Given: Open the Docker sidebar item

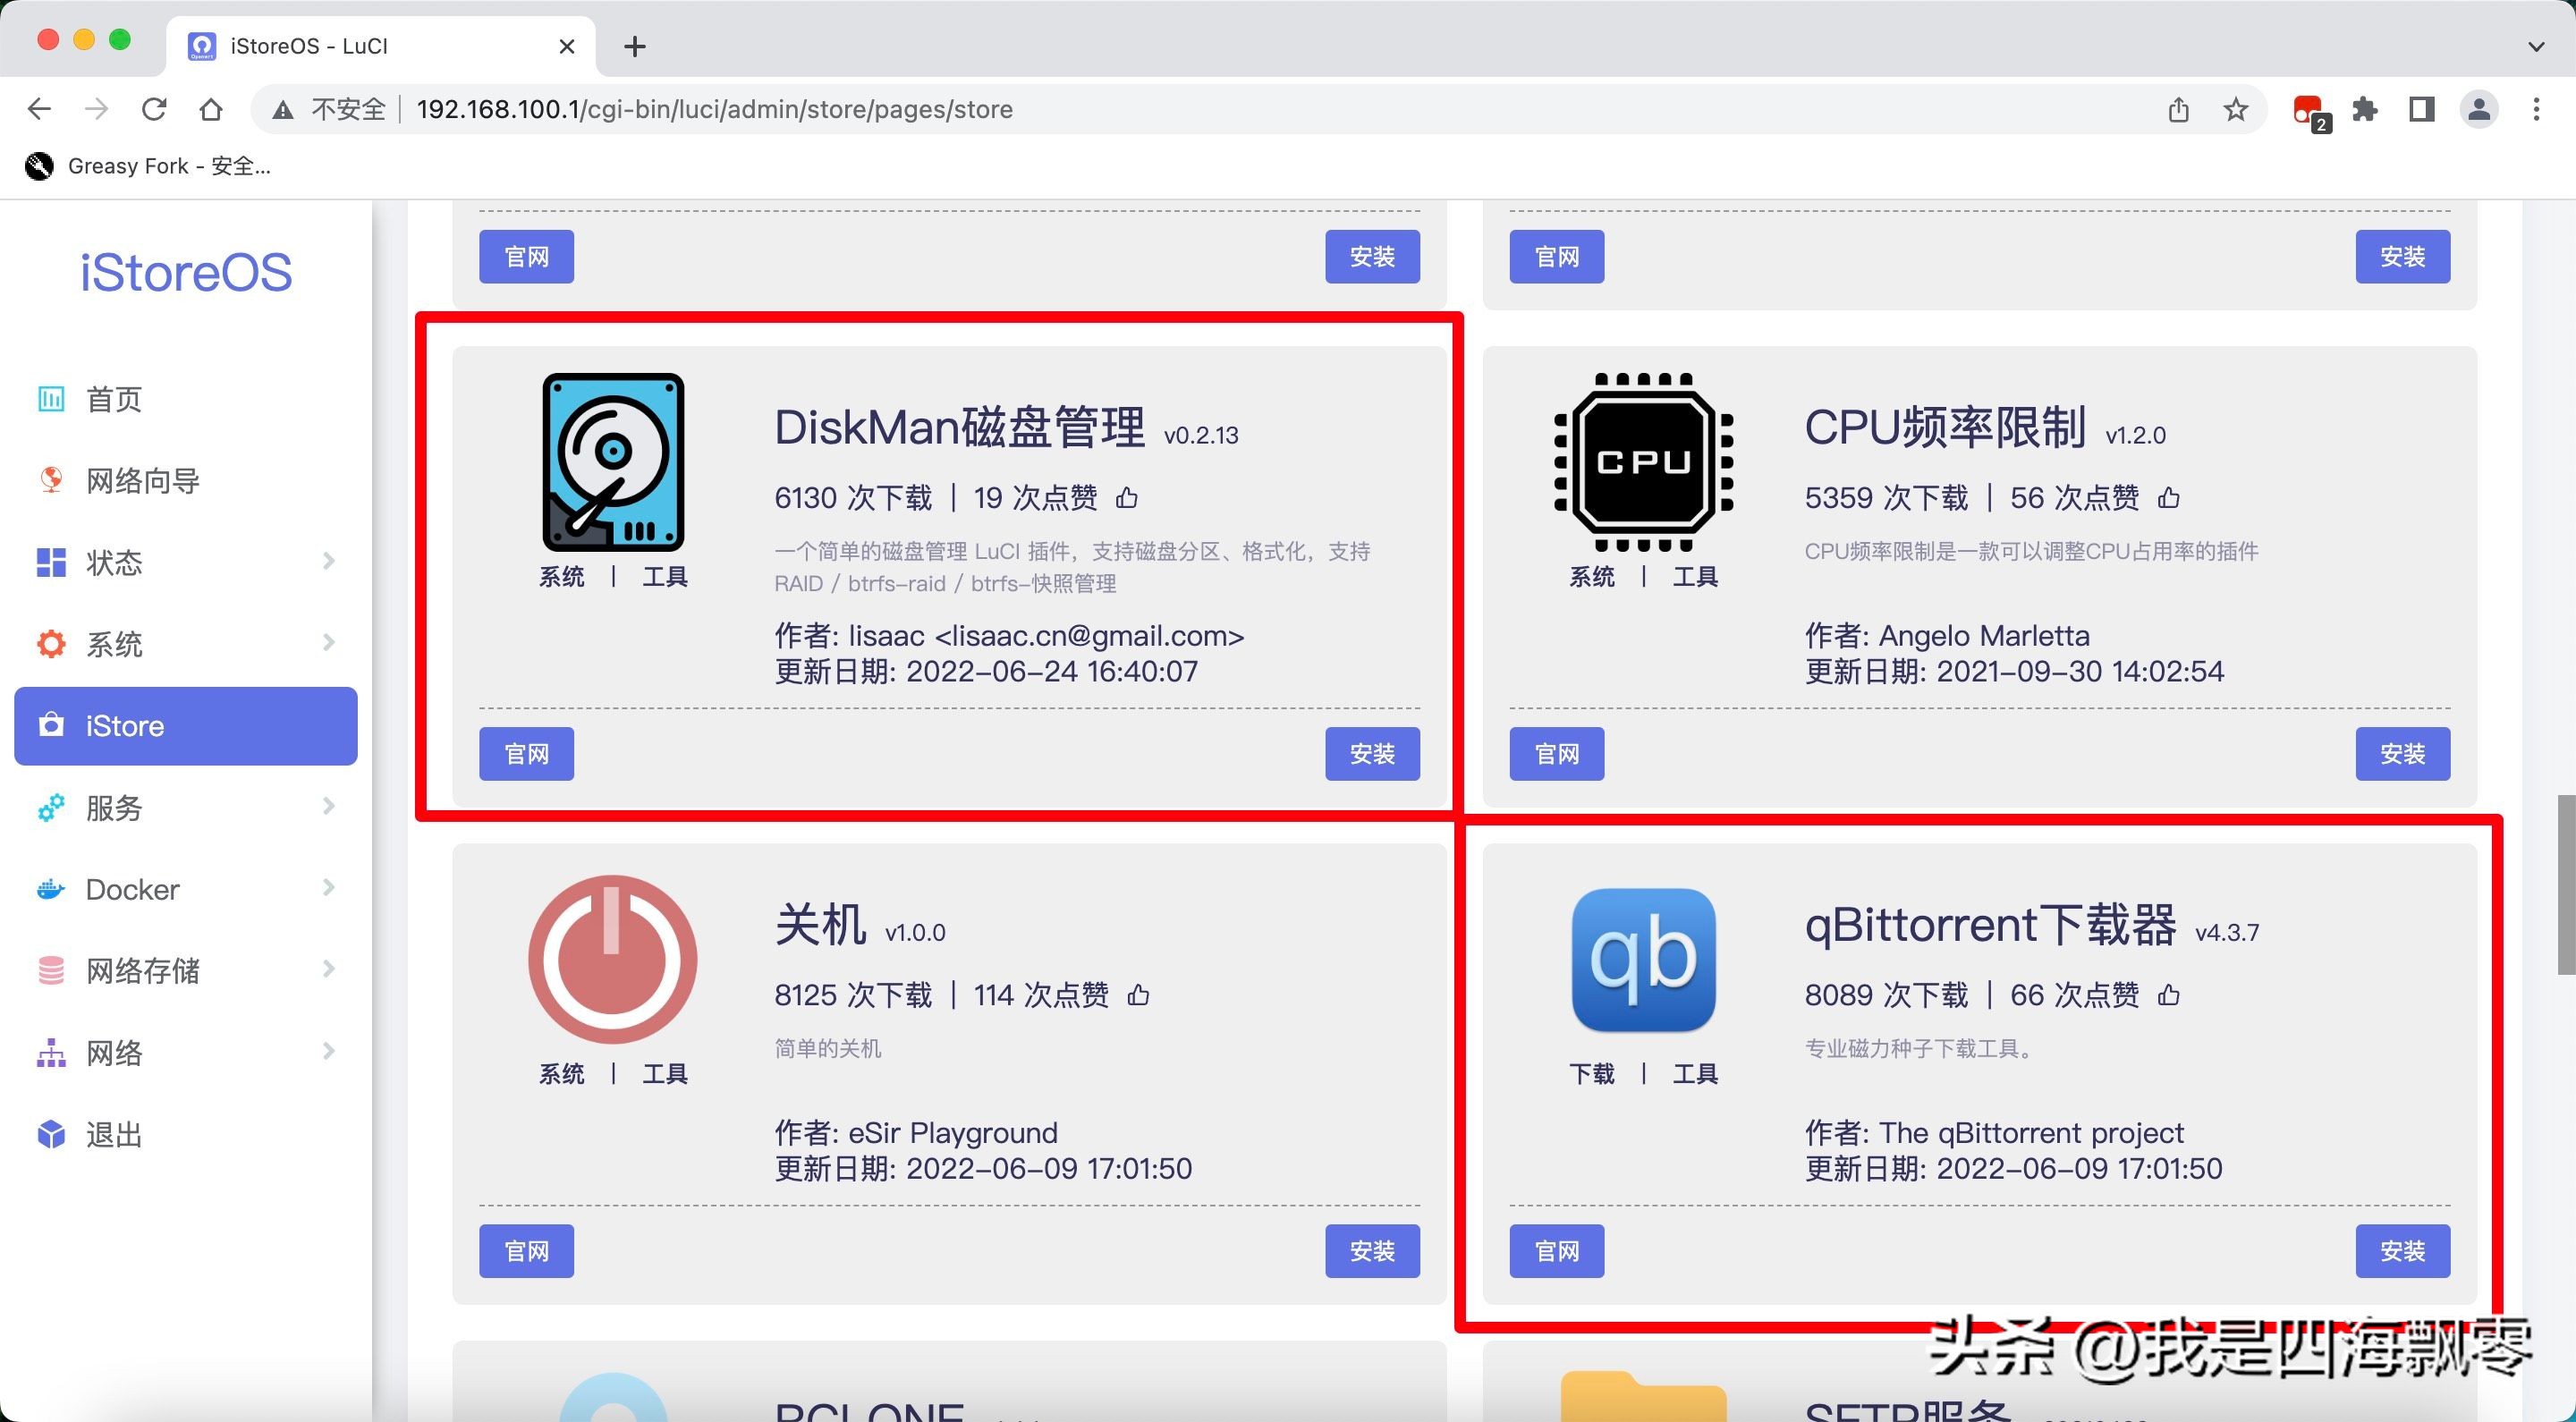Looking at the screenshot, I should [x=186, y=889].
